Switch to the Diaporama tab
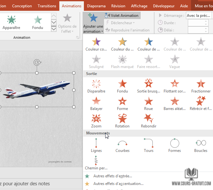The width and height of the screenshot is (213, 190). (96, 6)
